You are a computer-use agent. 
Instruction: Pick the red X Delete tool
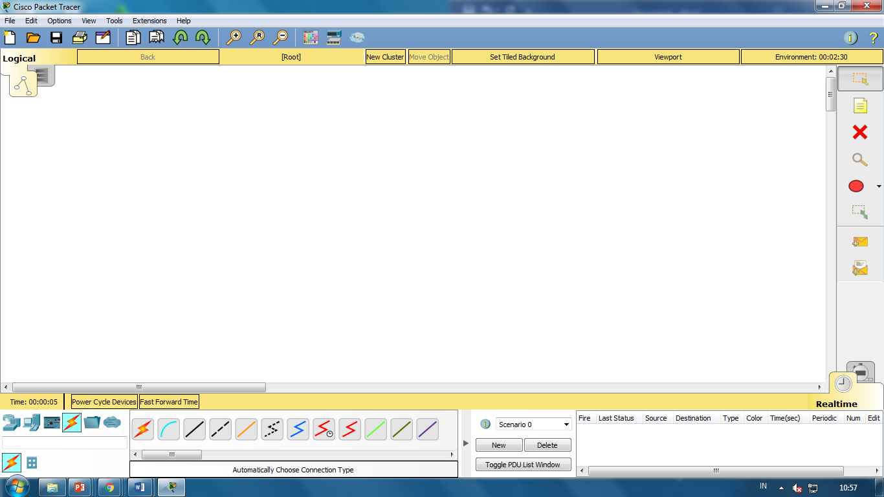[860, 132]
